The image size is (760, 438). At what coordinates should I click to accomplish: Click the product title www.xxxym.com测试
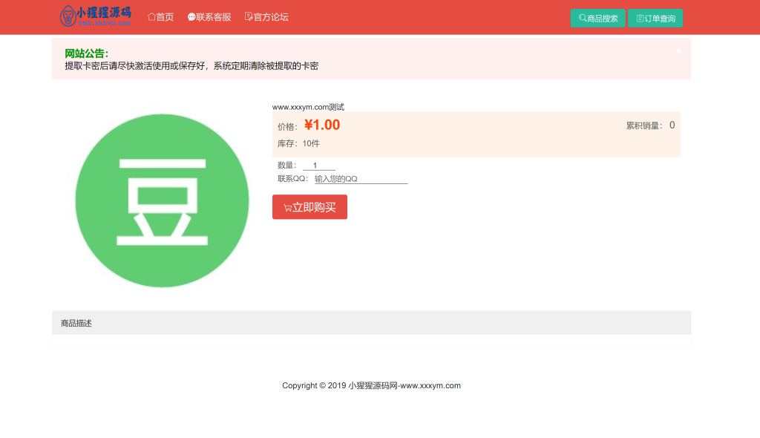(x=307, y=106)
